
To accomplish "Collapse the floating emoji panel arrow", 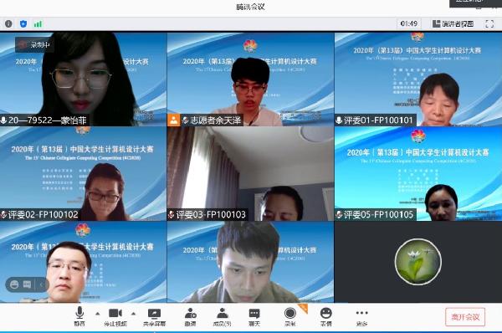I will [x=41, y=284].
